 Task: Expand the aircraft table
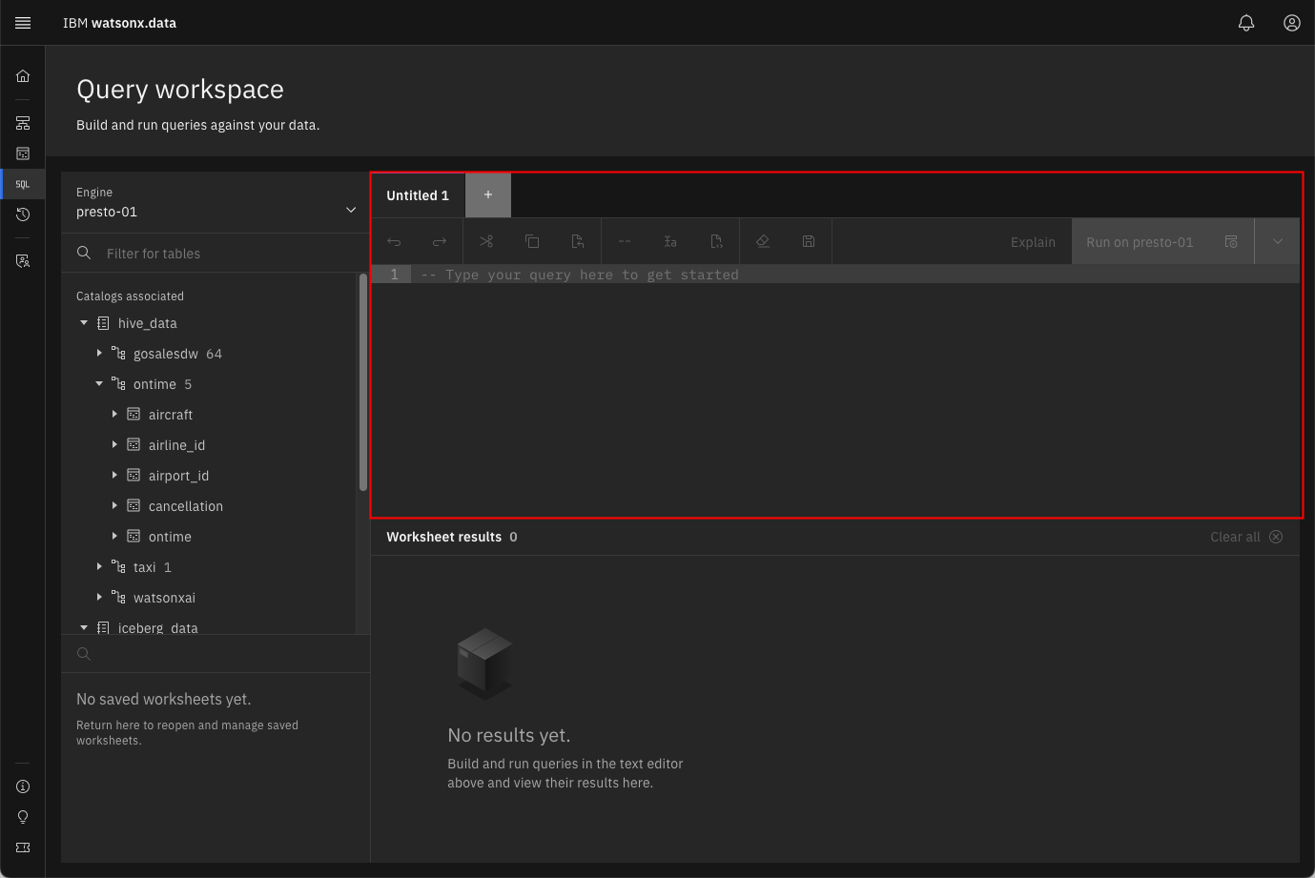[x=114, y=415]
